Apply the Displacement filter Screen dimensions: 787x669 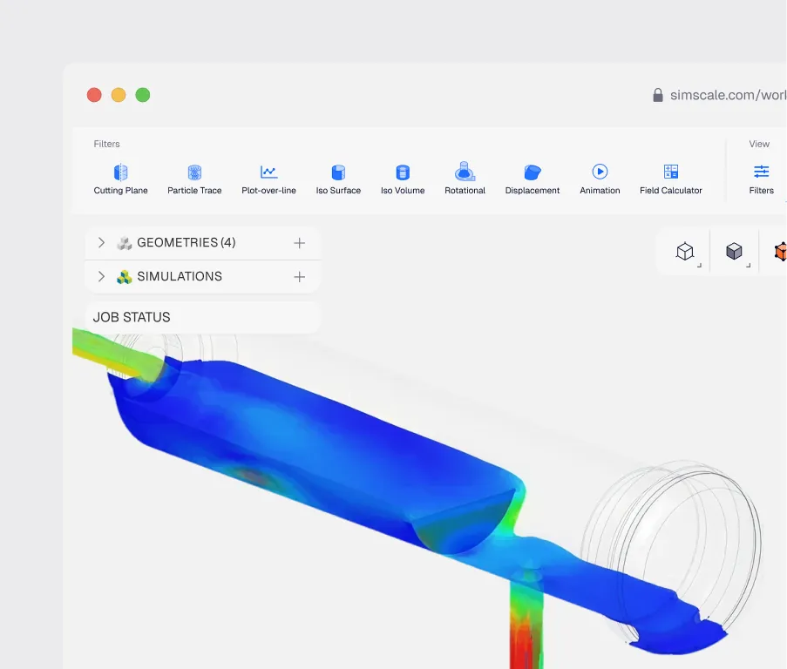[x=532, y=179]
